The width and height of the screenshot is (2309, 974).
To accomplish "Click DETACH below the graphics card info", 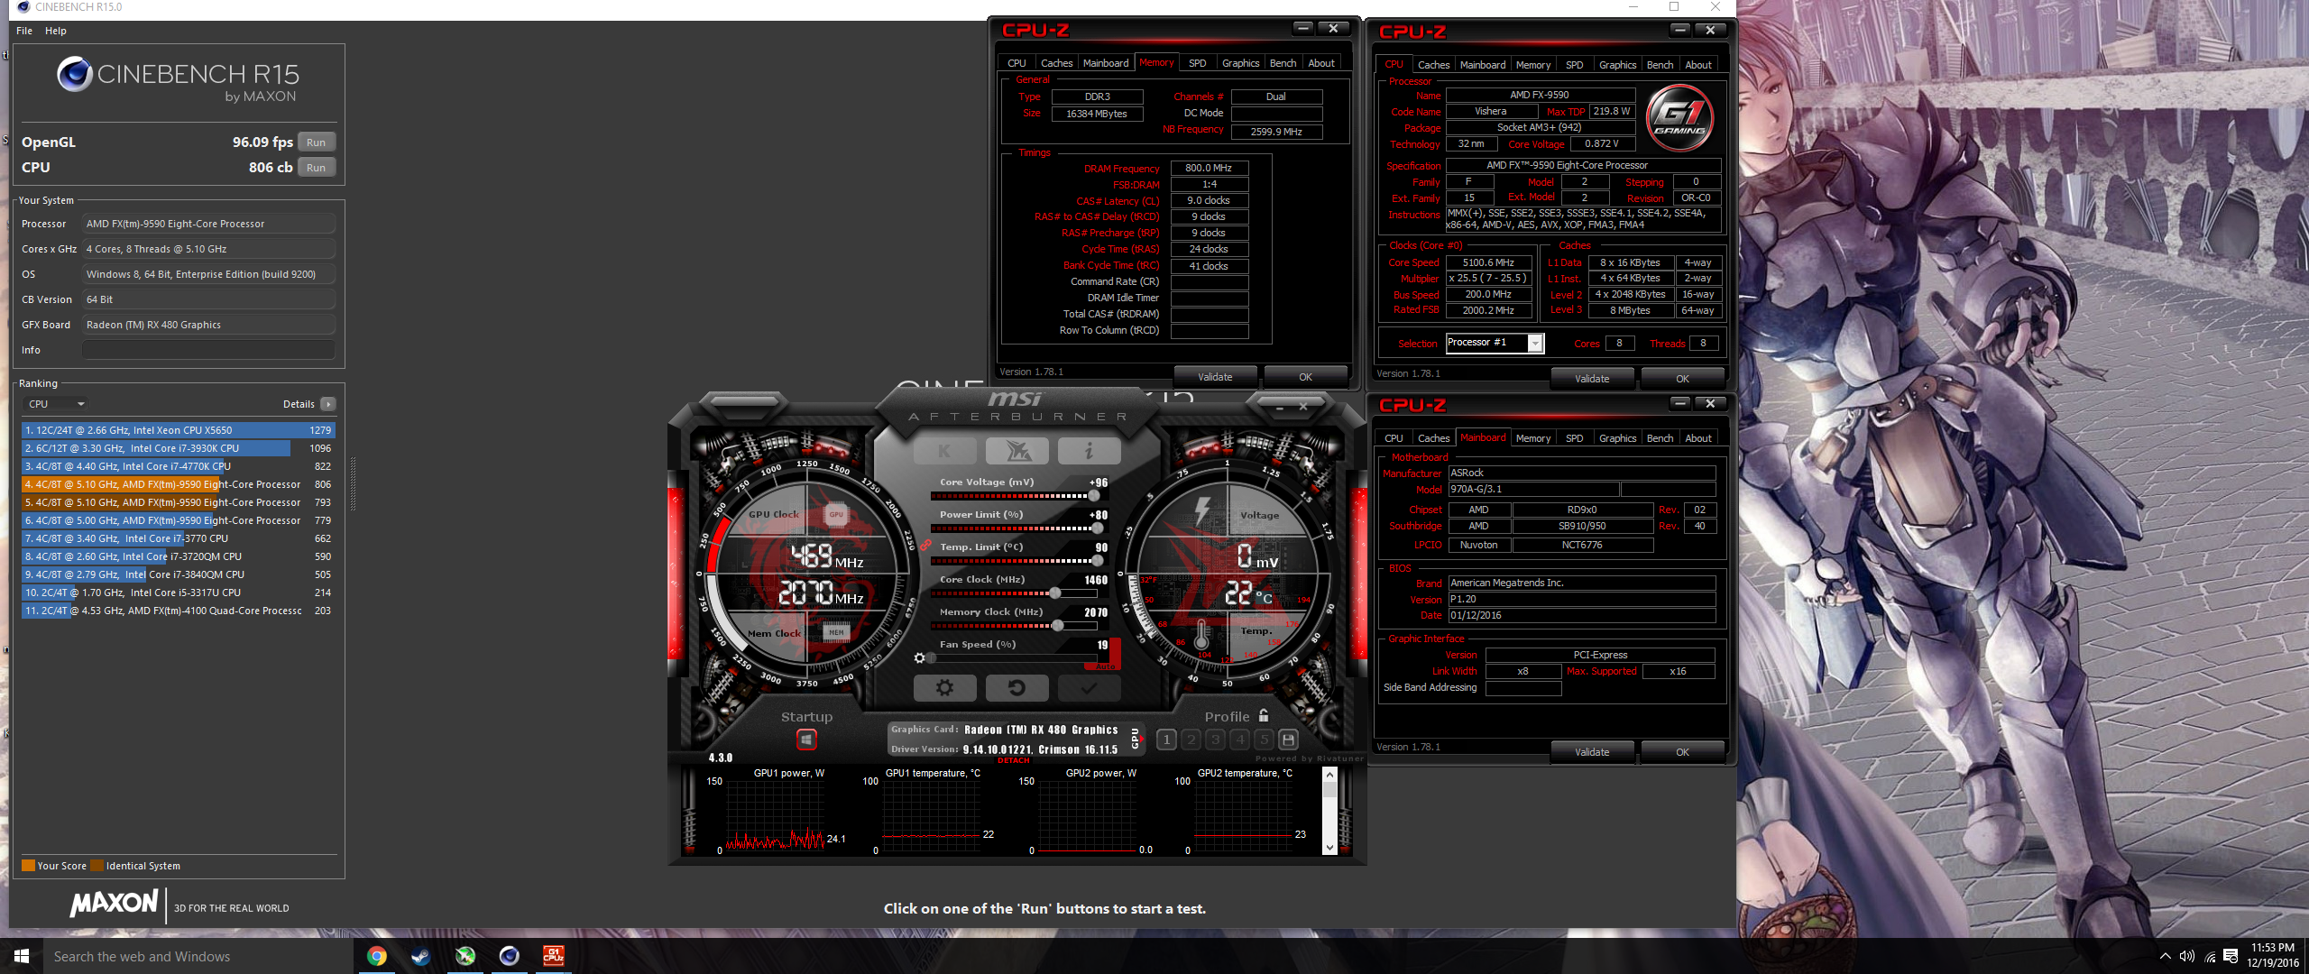I will click(1013, 761).
